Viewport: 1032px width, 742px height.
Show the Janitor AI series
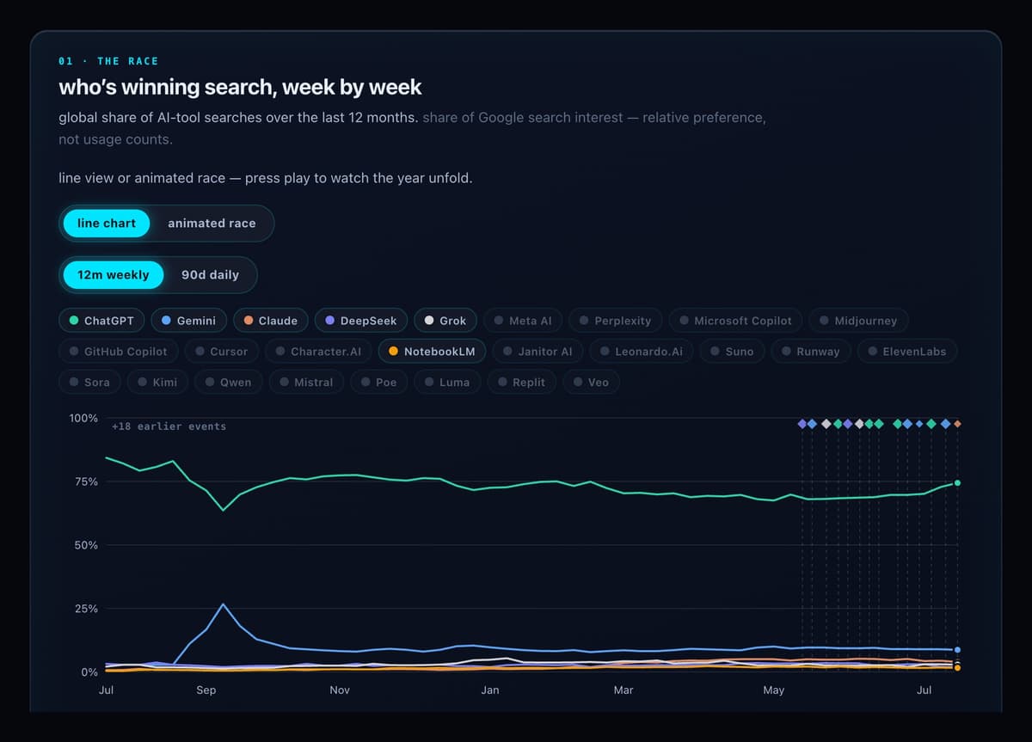538,352
